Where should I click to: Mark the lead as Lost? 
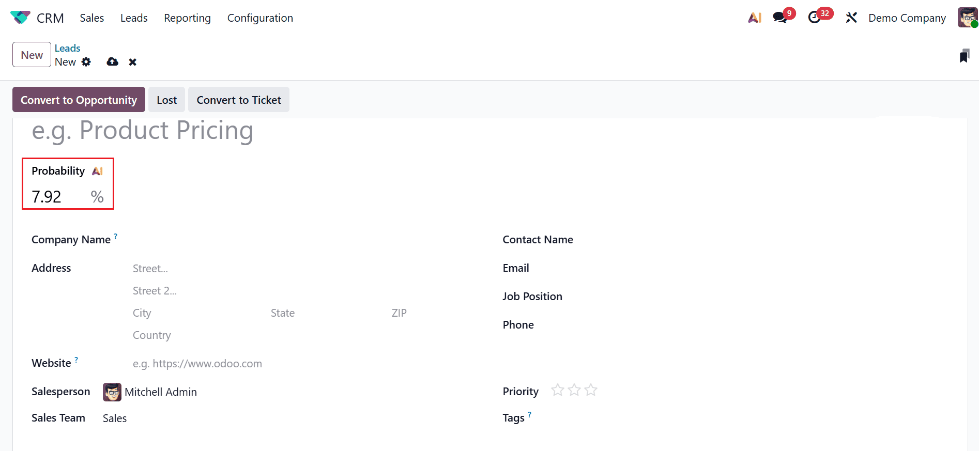167,100
